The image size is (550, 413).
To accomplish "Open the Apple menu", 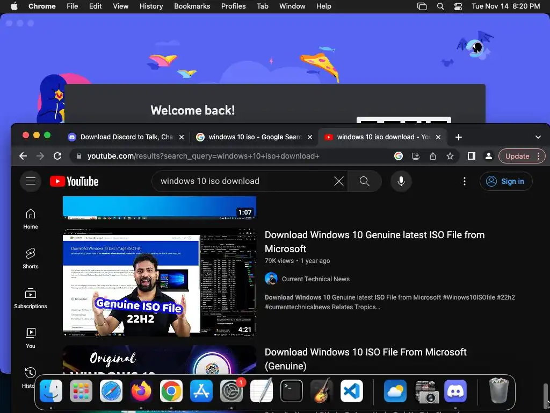I will pyautogui.click(x=14, y=6).
